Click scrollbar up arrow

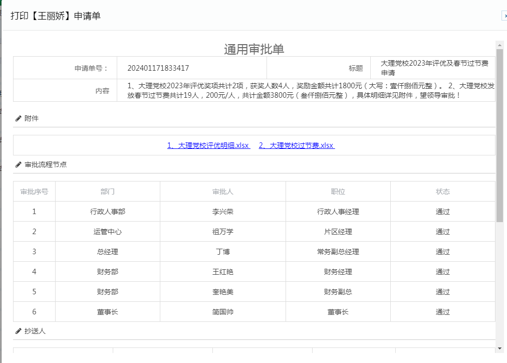499,45
